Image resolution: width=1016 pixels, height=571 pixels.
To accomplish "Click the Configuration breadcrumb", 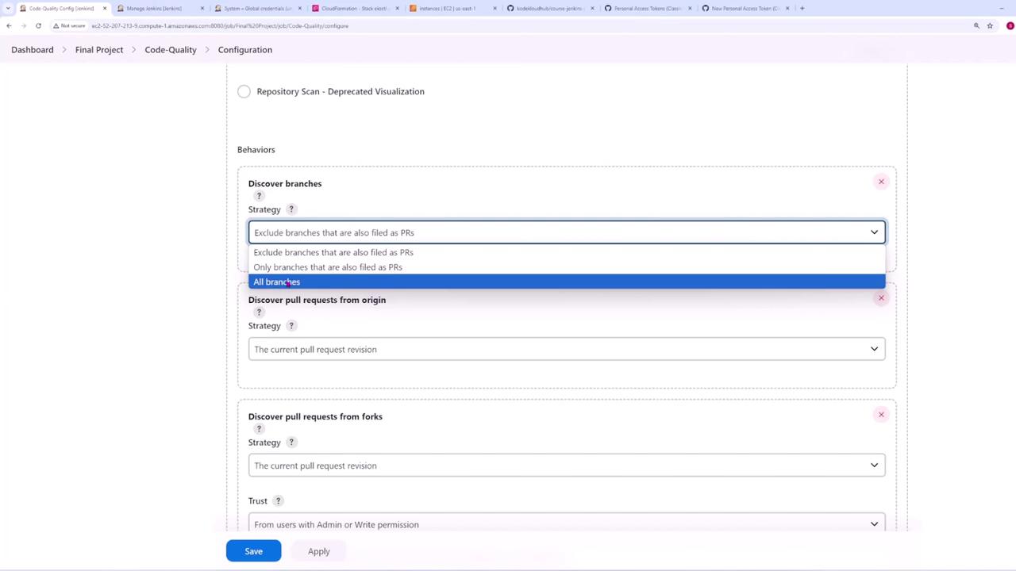I will (x=245, y=49).
